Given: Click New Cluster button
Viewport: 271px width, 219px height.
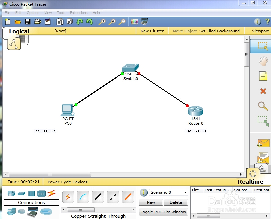Looking at the screenshot, I should coord(152,31).
